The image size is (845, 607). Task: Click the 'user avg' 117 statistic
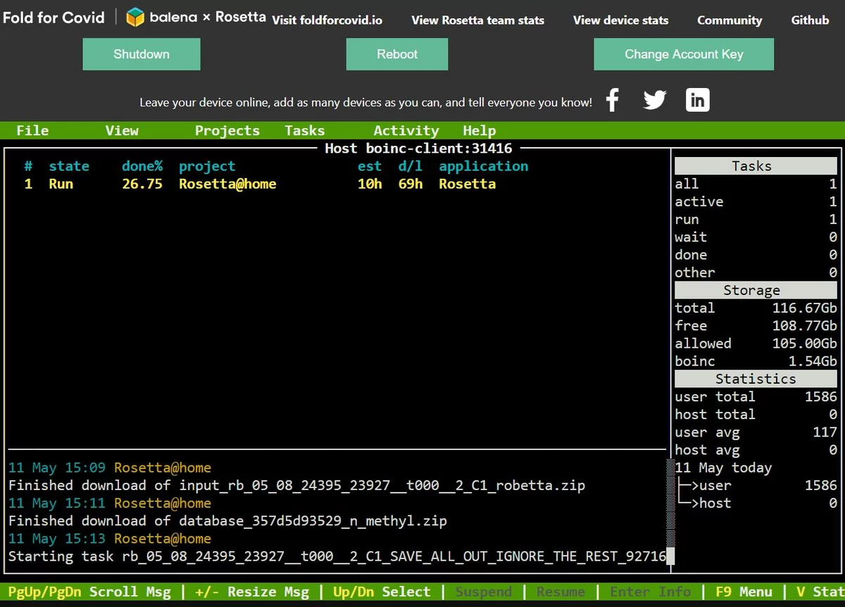click(756, 432)
